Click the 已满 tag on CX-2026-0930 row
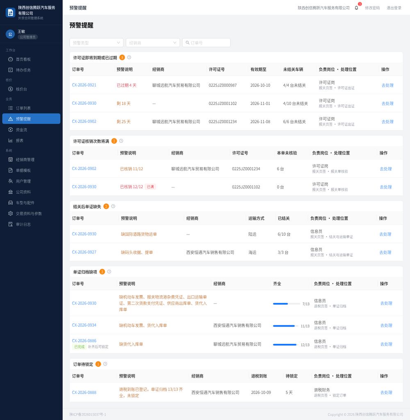The height and width of the screenshot is (420, 410). [x=150, y=187]
